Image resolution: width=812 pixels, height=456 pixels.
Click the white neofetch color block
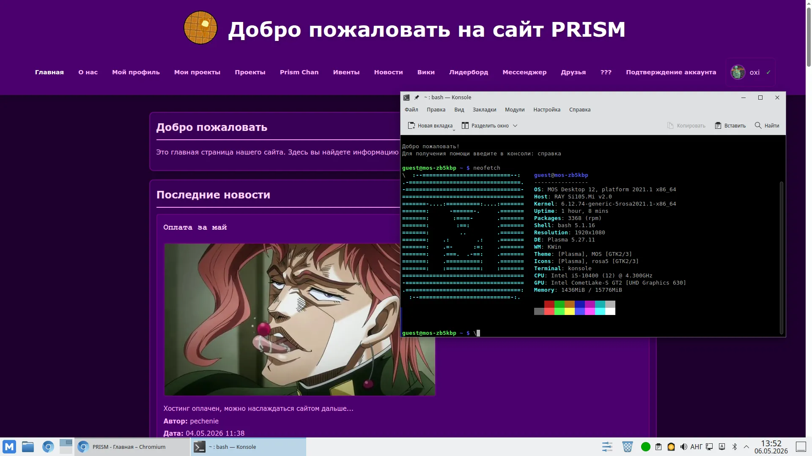click(610, 312)
